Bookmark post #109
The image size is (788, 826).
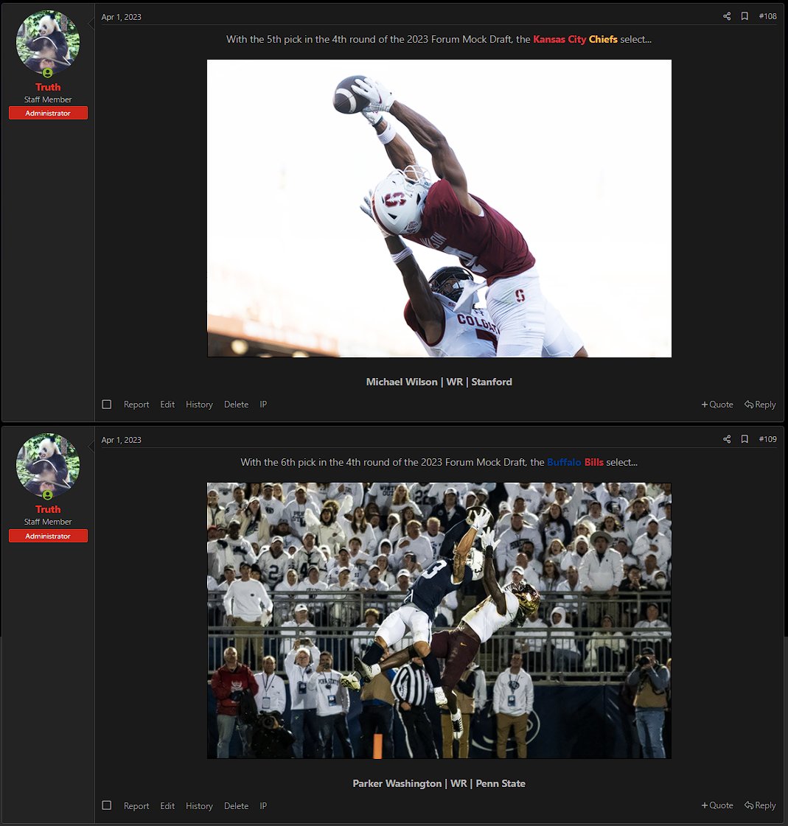(x=745, y=439)
